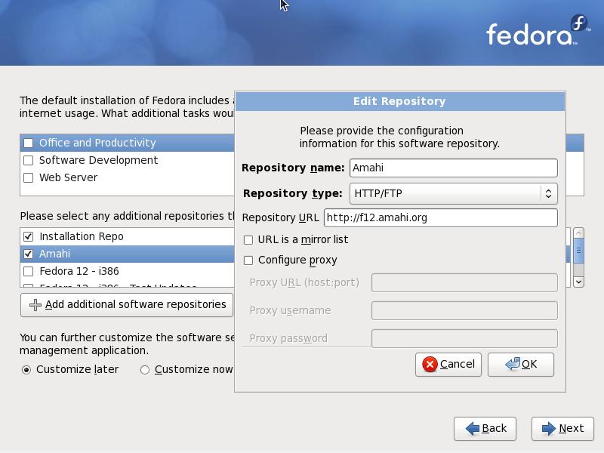This screenshot has height=453, width=604.
Task: Check the Software Development checkbox
Action: [x=28, y=160]
